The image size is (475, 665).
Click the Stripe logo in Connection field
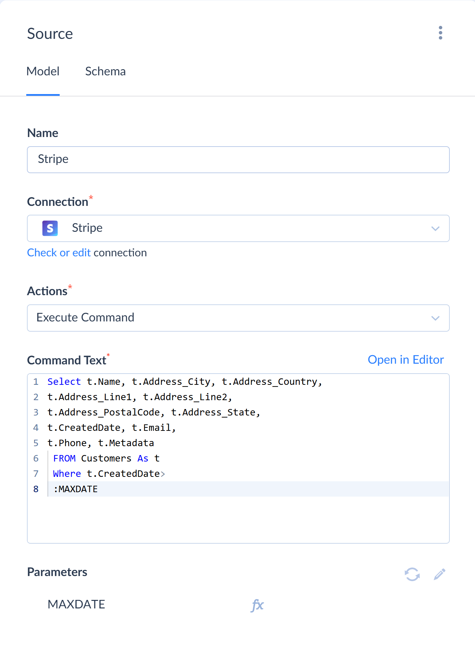pyautogui.click(x=50, y=228)
